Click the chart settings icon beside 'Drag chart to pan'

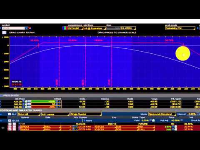point(4,32)
